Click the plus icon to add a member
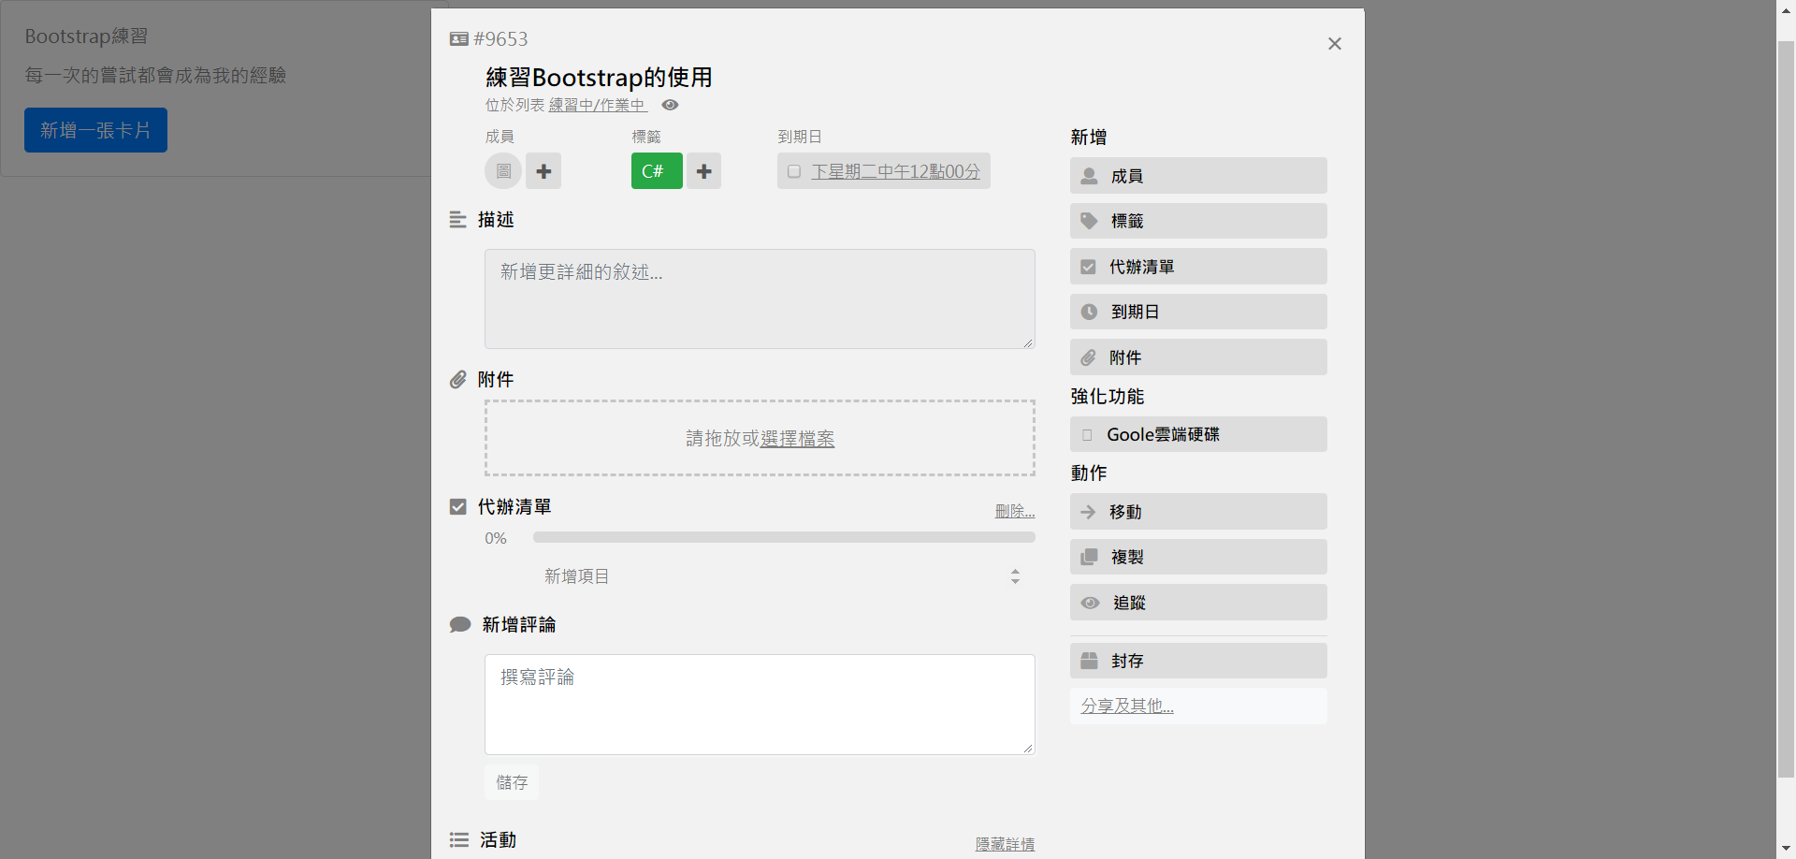 [x=543, y=171]
